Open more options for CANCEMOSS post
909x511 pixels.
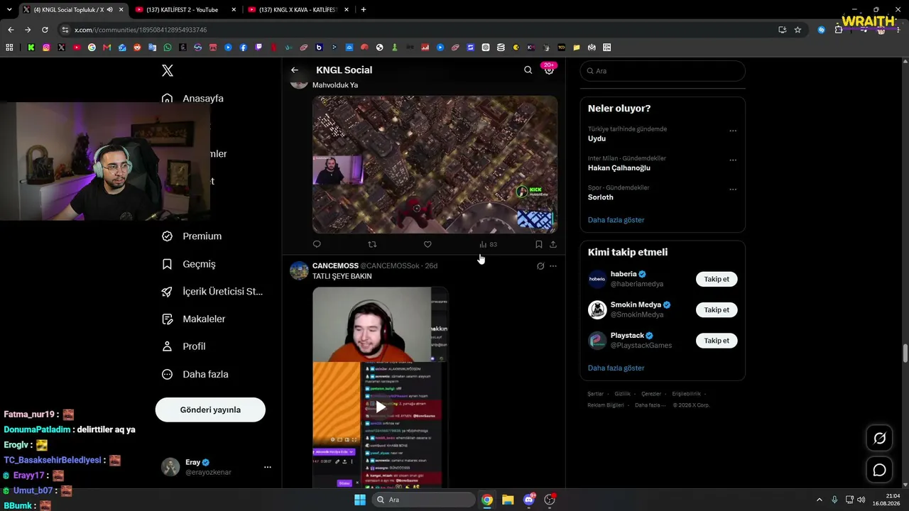[x=553, y=266]
